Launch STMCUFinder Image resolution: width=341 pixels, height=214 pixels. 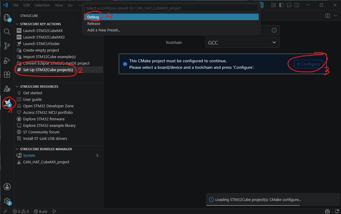click(x=41, y=44)
